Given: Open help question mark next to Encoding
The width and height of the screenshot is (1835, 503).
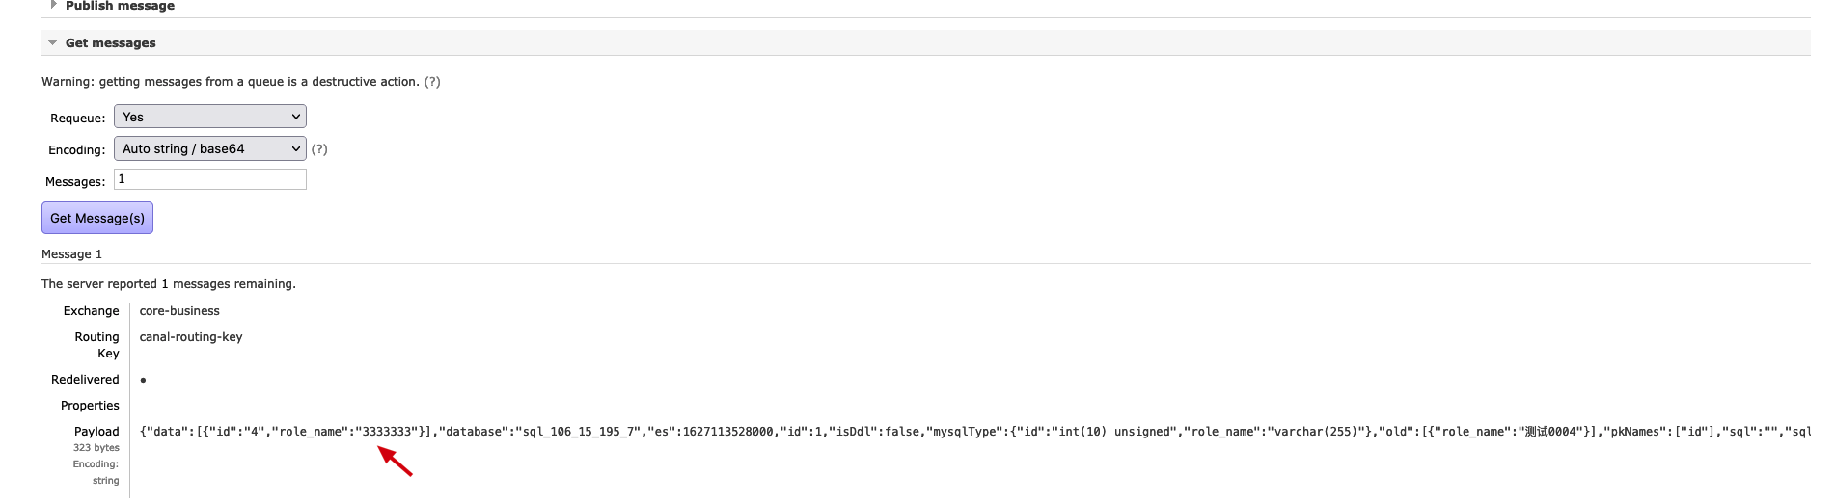Looking at the screenshot, I should point(319,149).
